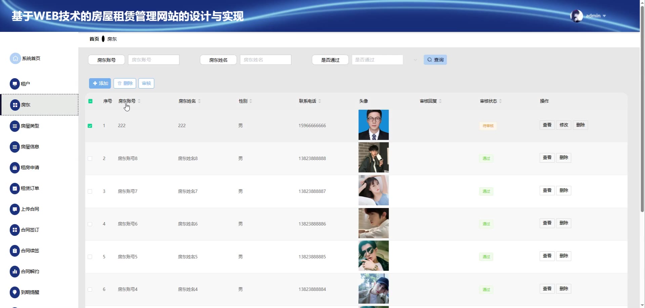
Task: Select the 合同解约 bar chart icon
Action: pos(15,272)
